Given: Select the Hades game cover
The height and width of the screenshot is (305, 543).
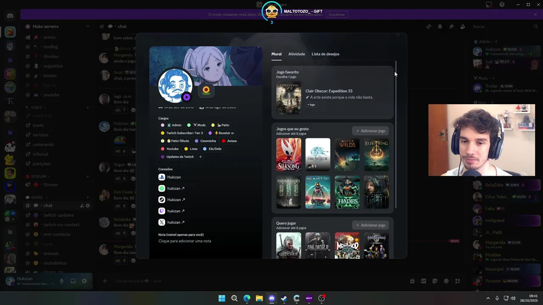Looking at the screenshot, I should point(347,192).
